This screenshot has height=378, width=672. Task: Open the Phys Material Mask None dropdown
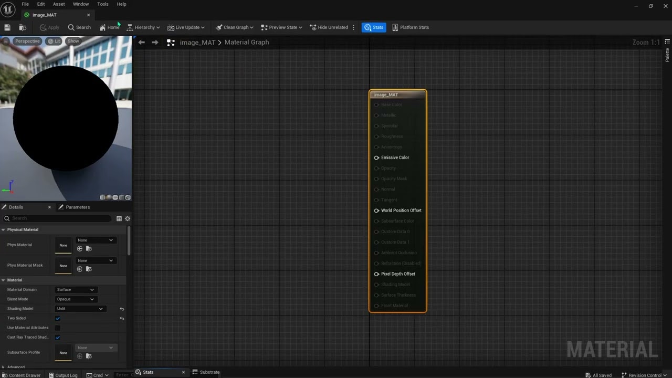(x=95, y=261)
